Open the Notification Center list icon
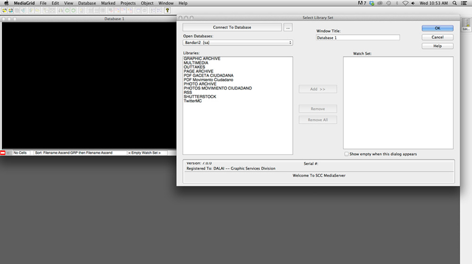The height and width of the screenshot is (264, 472). (x=464, y=3)
